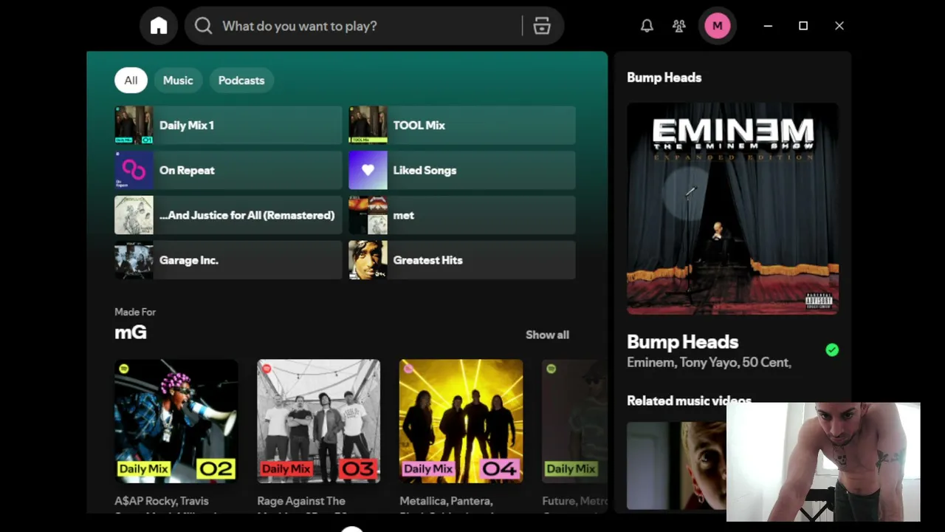Click the Eminem, Tony Yayo, 50 Cent artists
Image resolution: width=945 pixels, height=532 pixels.
(709, 363)
